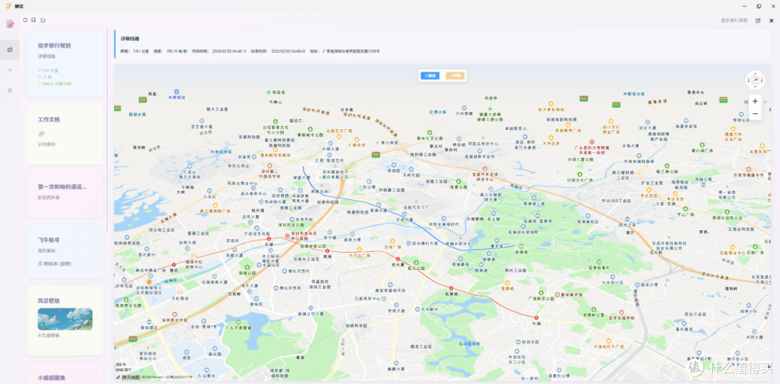
Task: Click the search magnifier icon above note list
Action: pyautogui.click(x=25, y=20)
